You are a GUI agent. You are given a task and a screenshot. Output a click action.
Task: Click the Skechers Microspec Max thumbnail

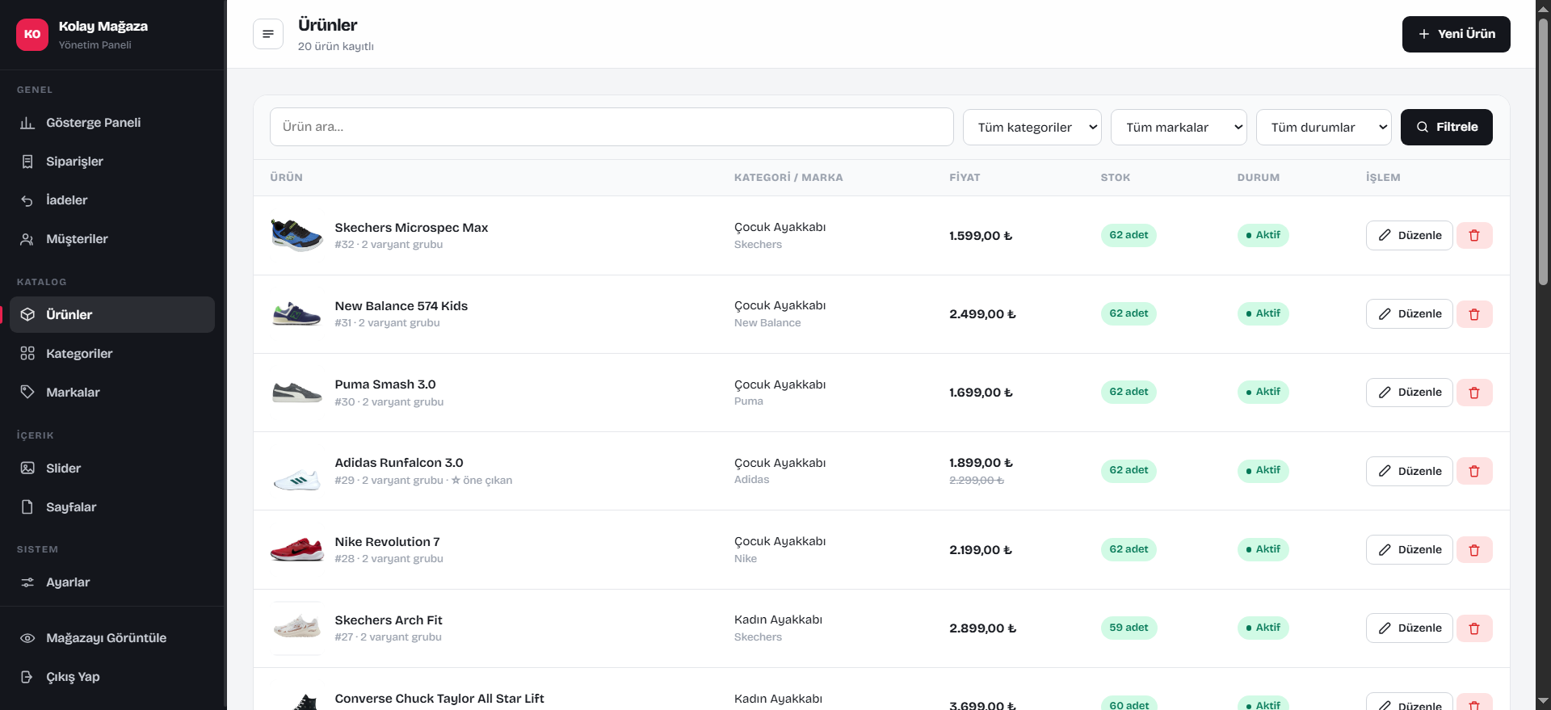[296, 236]
